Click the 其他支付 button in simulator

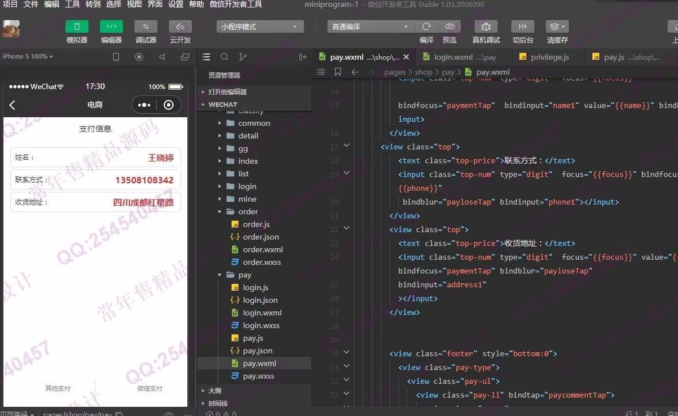(x=58, y=388)
